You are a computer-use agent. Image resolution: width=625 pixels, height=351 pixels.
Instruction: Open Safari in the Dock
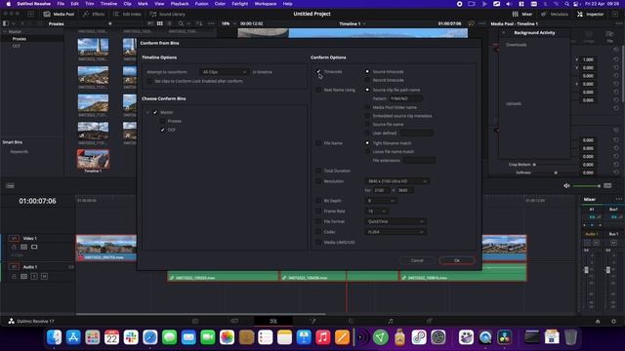(150, 337)
